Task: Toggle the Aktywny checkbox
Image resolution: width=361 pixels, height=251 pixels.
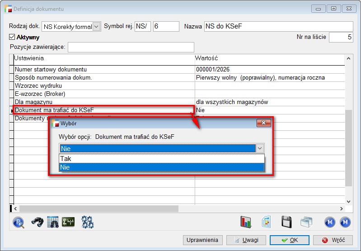Action: [12, 37]
